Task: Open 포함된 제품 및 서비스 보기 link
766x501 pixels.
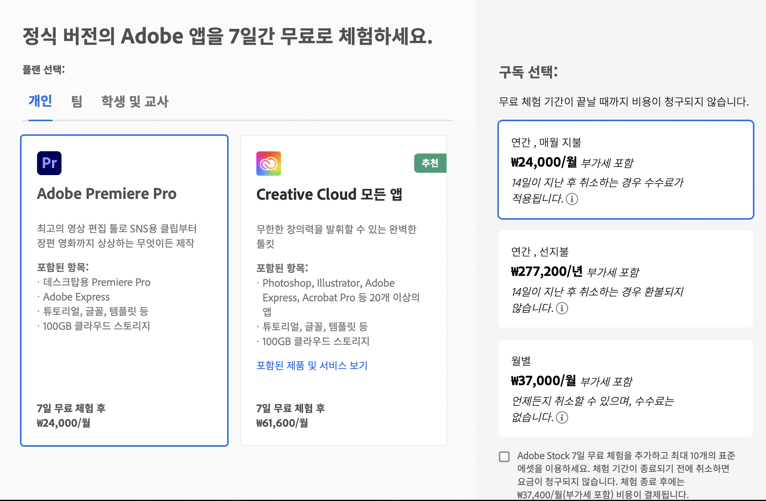Action: point(312,365)
